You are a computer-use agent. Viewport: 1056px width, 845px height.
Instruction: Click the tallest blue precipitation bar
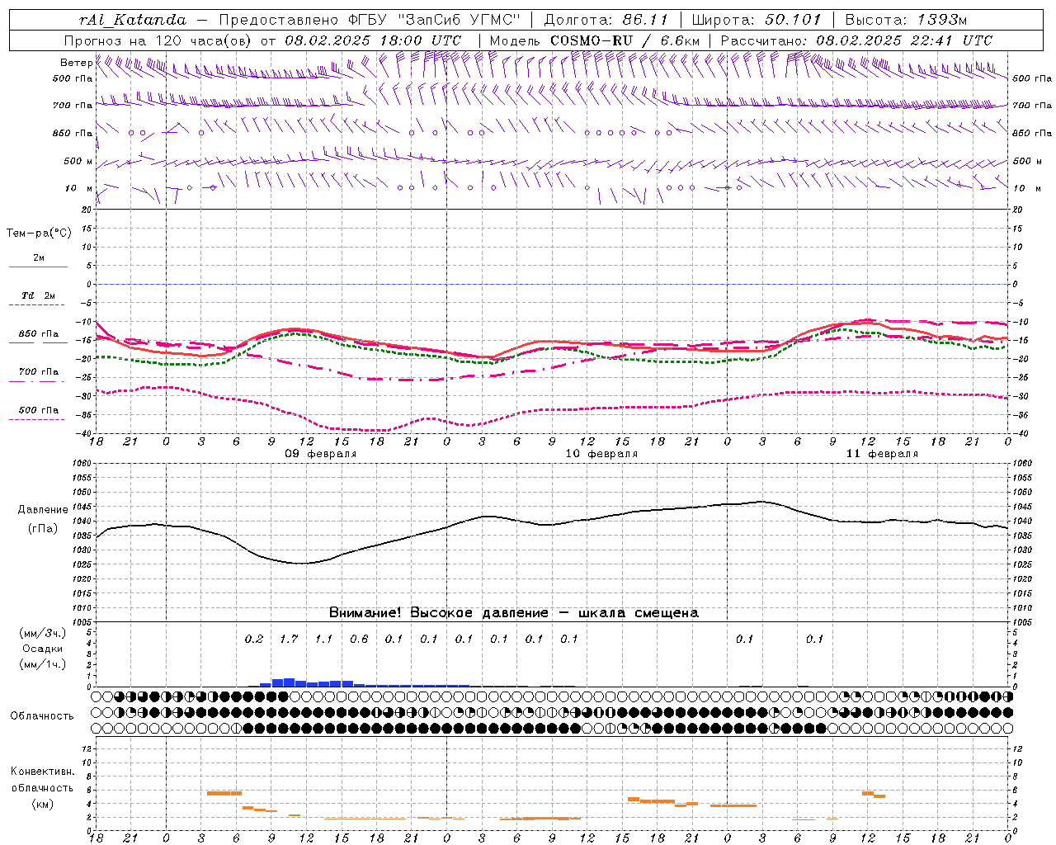(x=289, y=682)
